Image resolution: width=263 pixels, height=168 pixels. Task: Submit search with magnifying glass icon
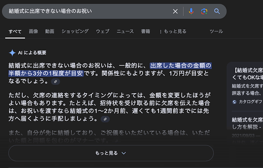217,11
